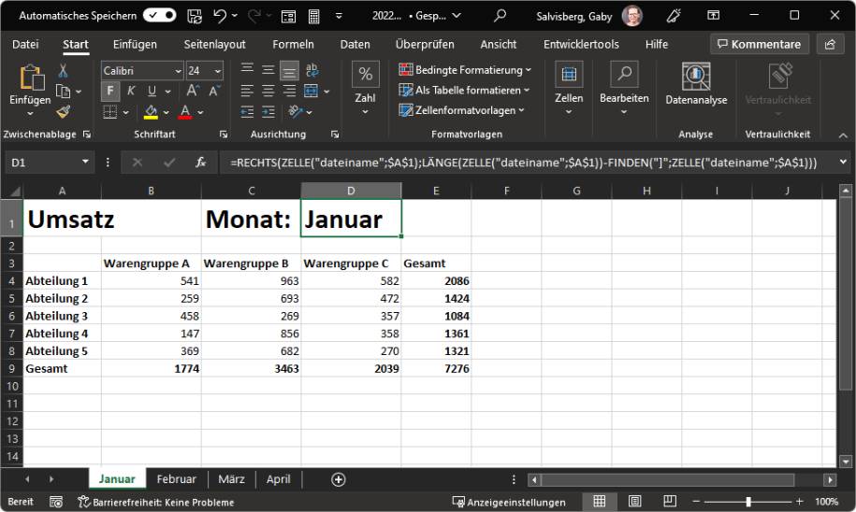The image size is (856, 512).
Task: Click the cut scissors icon
Action: 64,71
